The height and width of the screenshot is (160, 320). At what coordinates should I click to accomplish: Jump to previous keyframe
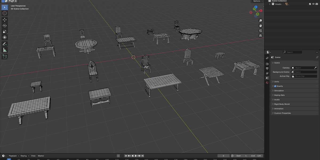click(129, 156)
